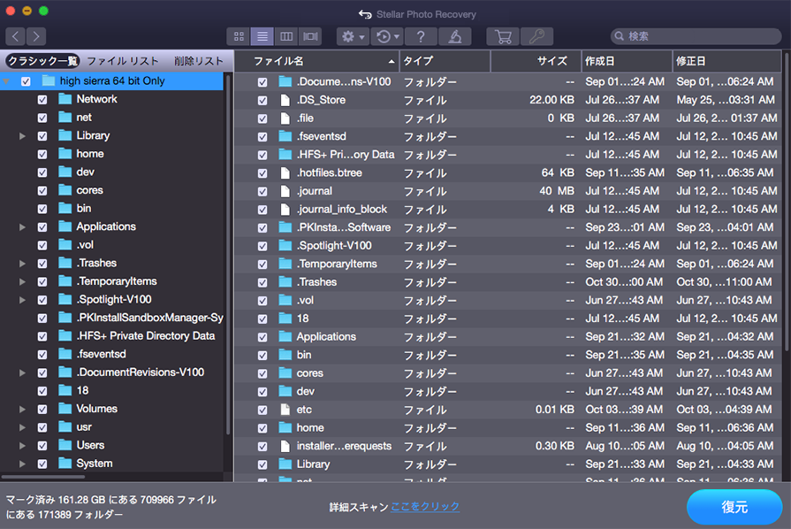Click the magnifier icon in search box
Viewport: 791px width, 529px height.
click(620, 36)
